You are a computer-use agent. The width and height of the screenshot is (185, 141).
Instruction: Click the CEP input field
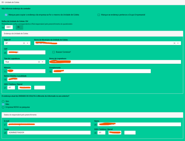pyautogui.click(x=26, y=52)
